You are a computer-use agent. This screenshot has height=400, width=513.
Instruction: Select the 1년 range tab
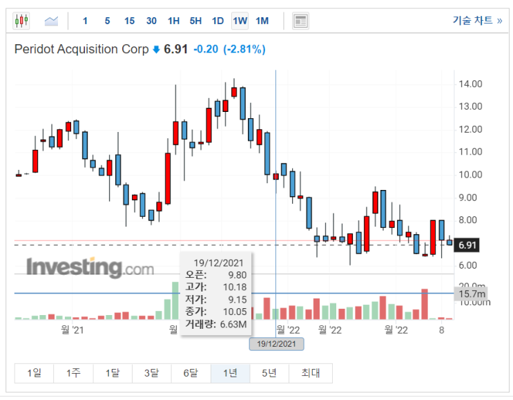[230, 373]
